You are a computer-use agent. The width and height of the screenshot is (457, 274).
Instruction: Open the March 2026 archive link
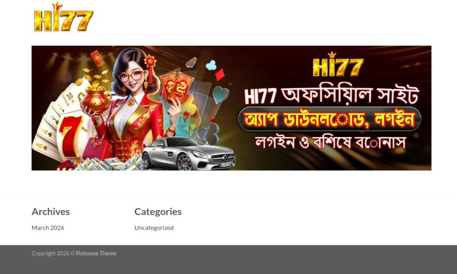(48, 228)
